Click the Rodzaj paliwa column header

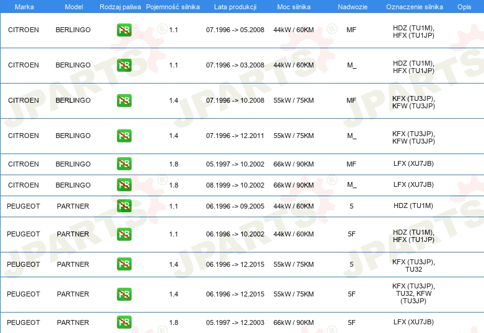(x=120, y=6)
